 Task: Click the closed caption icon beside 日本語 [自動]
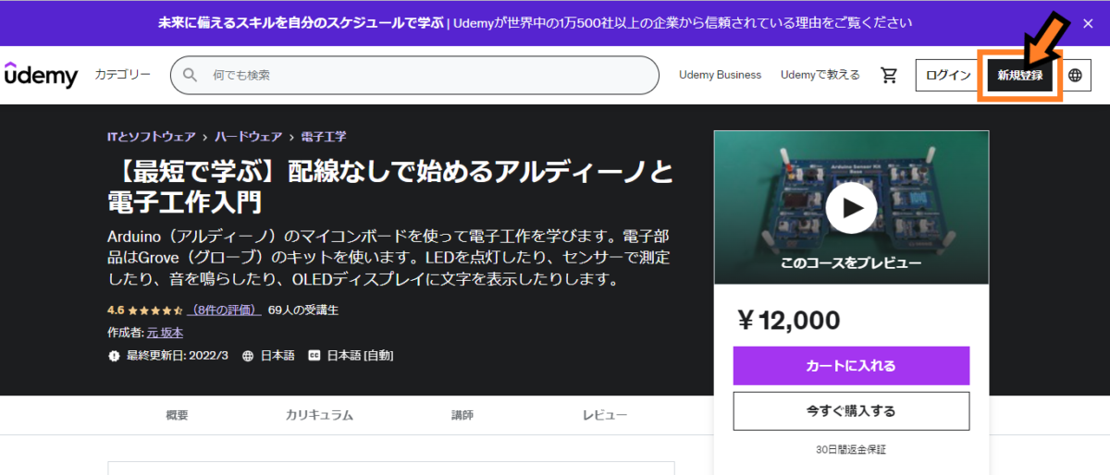click(x=314, y=356)
